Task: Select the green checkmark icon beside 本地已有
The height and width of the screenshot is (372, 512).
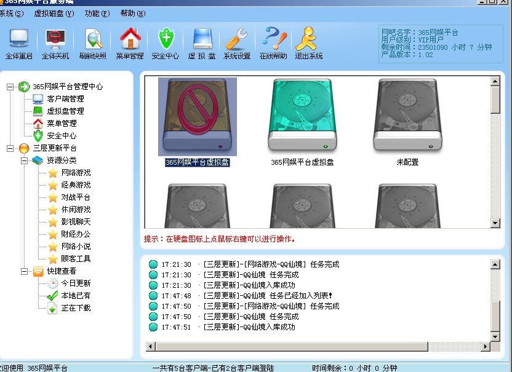Action: [x=52, y=296]
